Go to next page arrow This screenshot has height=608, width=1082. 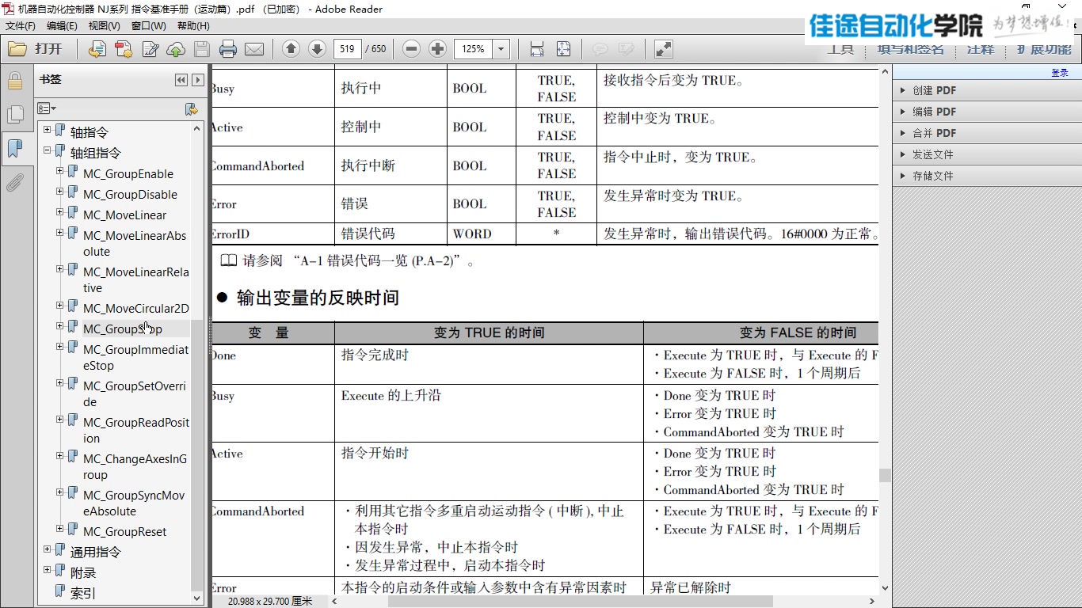coord(317,49)
